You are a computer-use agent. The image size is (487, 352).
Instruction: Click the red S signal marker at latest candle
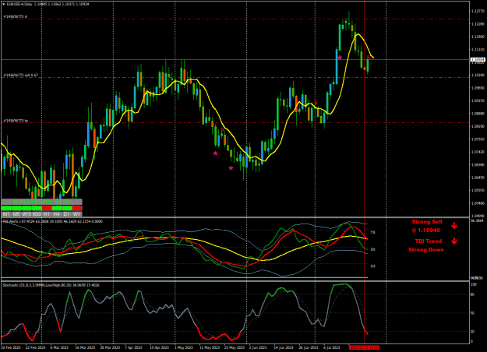click(369, 57)
